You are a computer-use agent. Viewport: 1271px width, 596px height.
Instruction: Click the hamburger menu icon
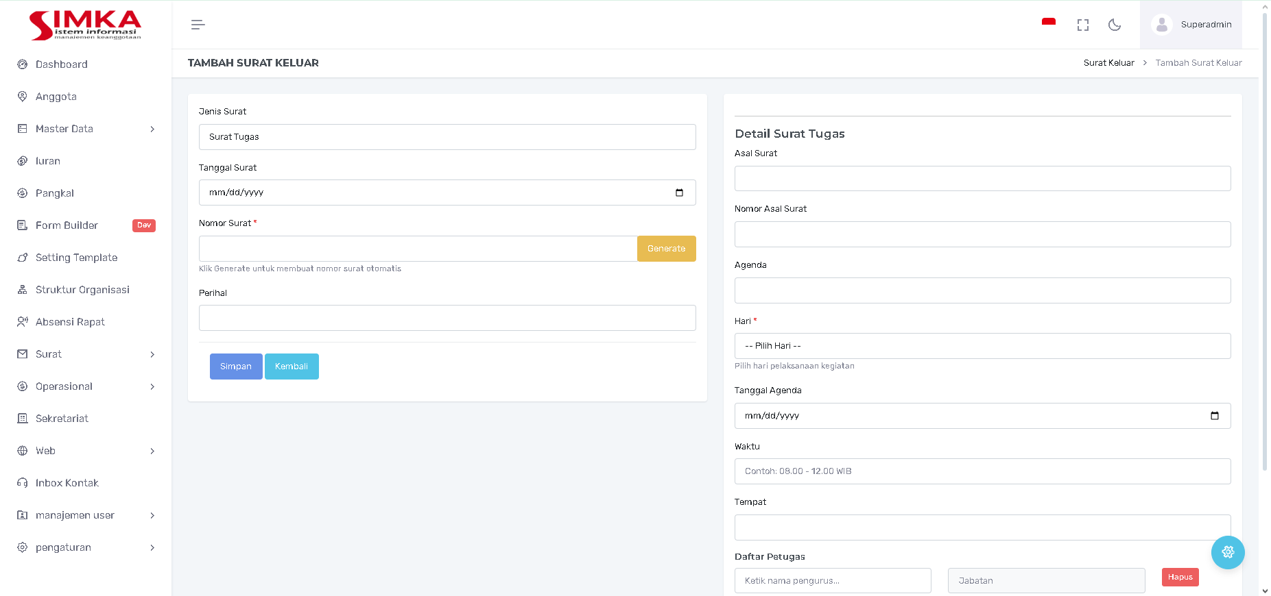198,25
